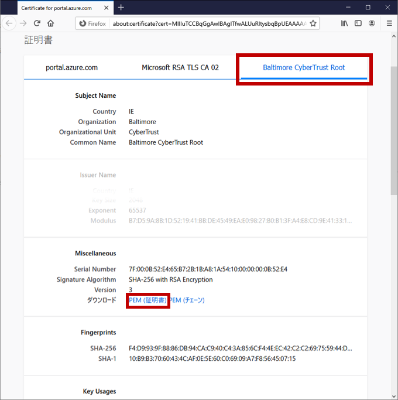Viewport: 398px width, 400px height.
Task: Select the Baltimore CyberTrust Root tab
Action: [304, 67]
